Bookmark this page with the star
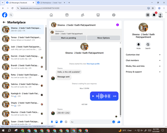Image resolution: width=167 pixels, height=133 pixels. [x=153, y=8]
